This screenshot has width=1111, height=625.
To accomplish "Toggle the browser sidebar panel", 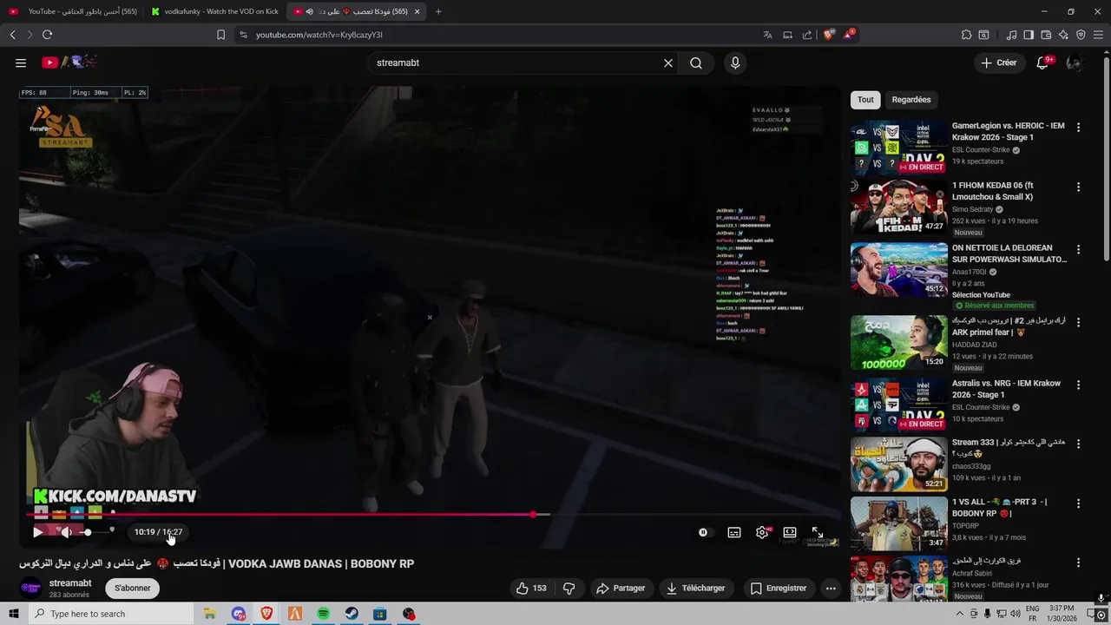I will point(1029,35).
